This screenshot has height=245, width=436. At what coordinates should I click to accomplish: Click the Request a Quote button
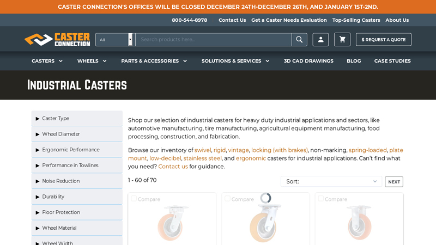pyautogui.click(x=383, y=40)
